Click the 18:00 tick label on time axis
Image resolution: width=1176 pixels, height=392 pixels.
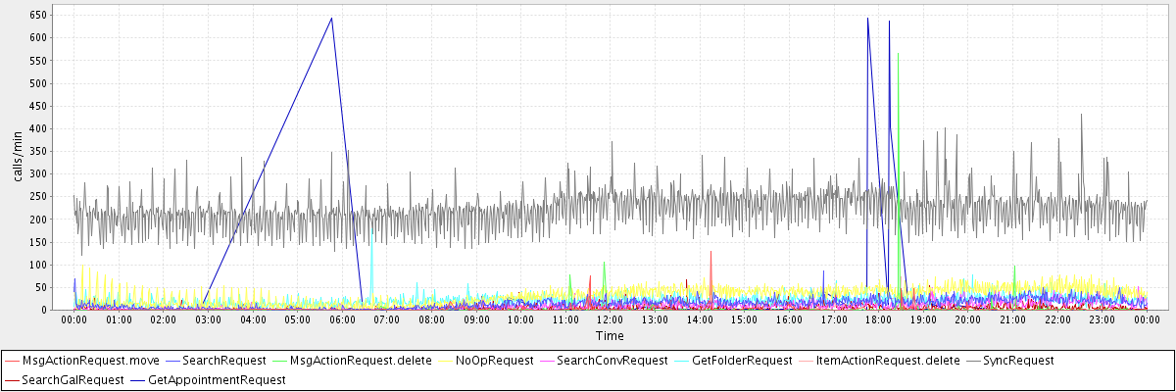pyautogui.click(x=878, y=319)
